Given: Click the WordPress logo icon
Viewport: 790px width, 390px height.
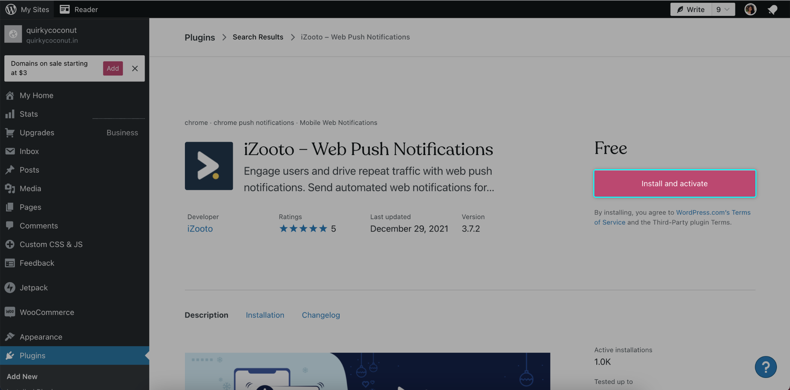Looking at the screenshot, I should (x=11, y=9).
